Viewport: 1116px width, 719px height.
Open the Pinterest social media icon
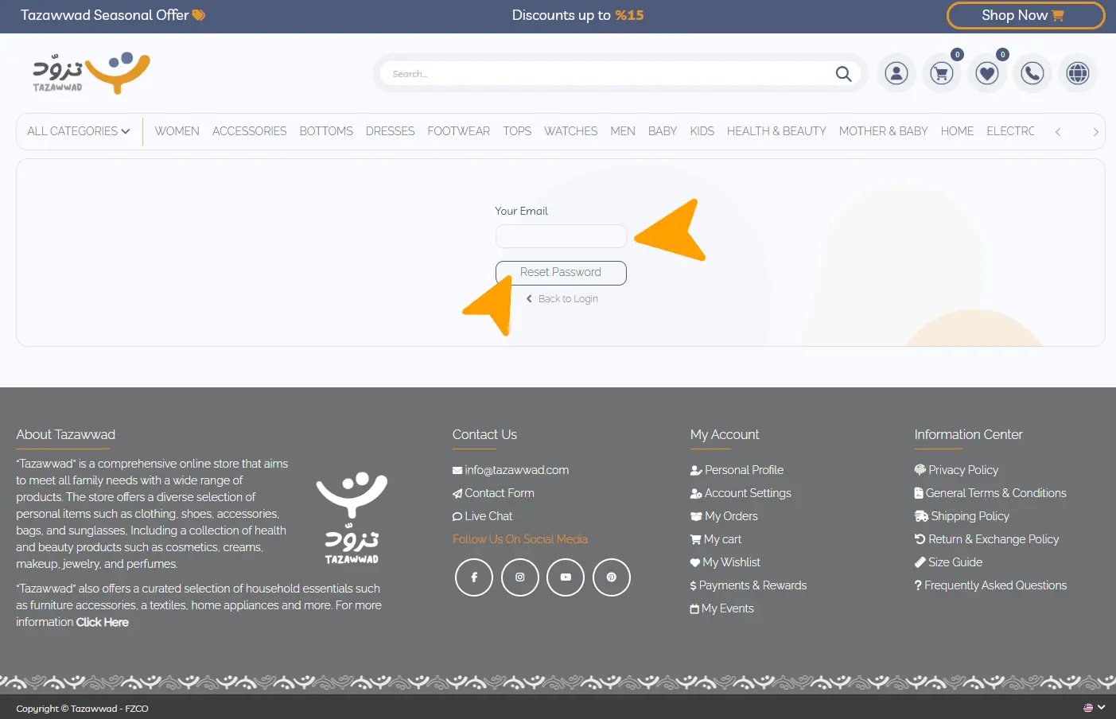[612, 577]
